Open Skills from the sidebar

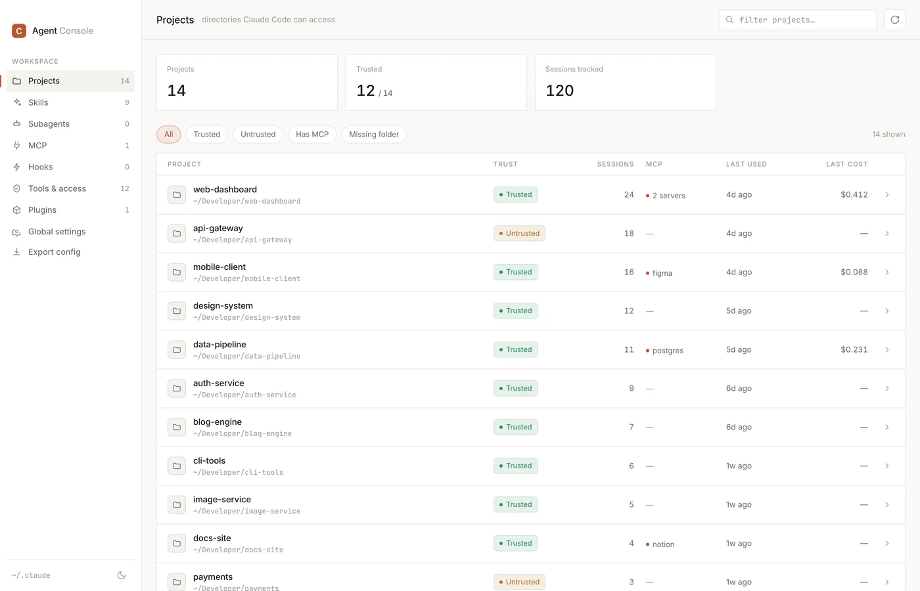[x=70, y=102]
